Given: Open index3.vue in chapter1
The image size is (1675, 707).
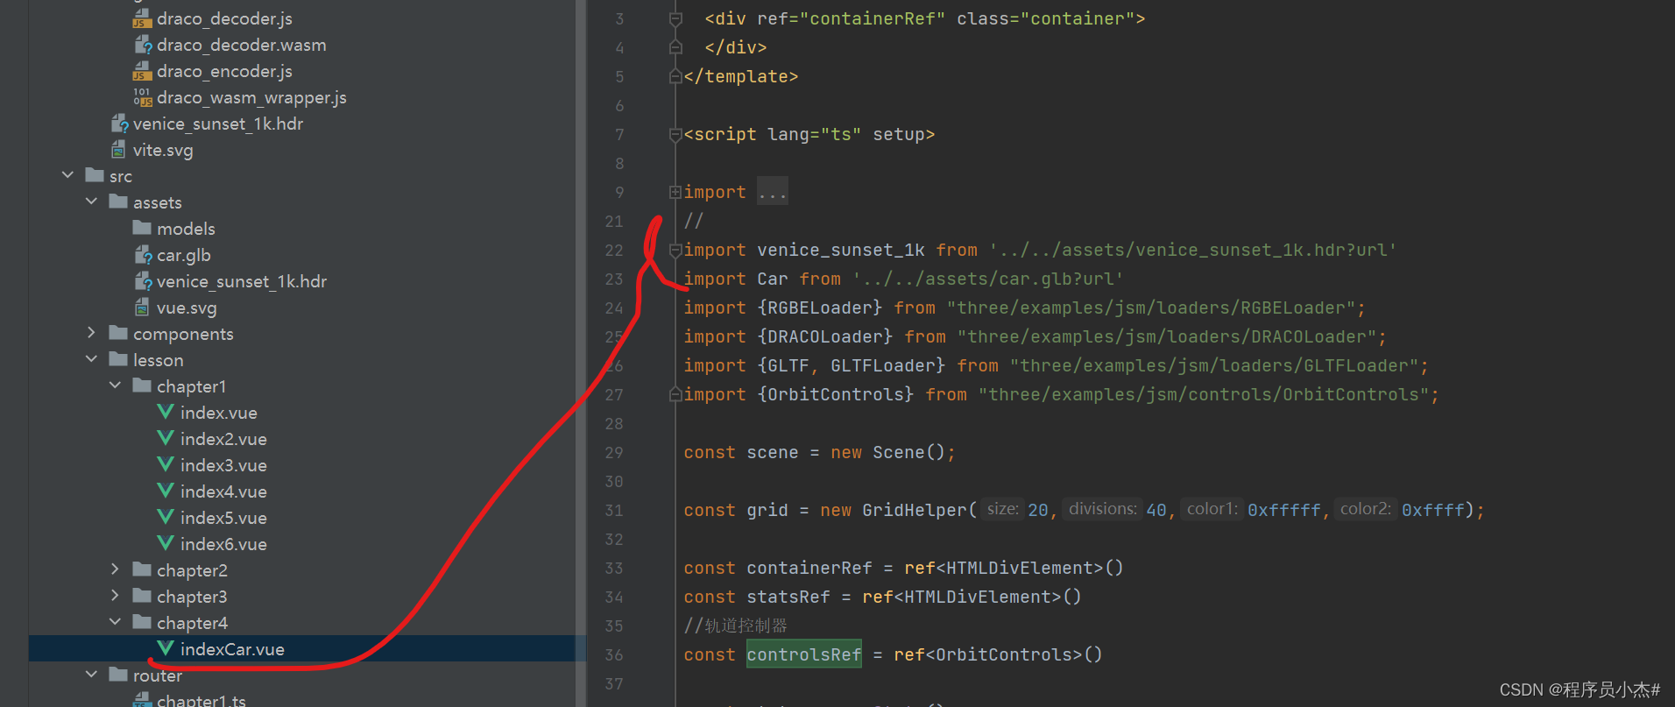Looking at the screenshot, I should (x=223, y=465).
